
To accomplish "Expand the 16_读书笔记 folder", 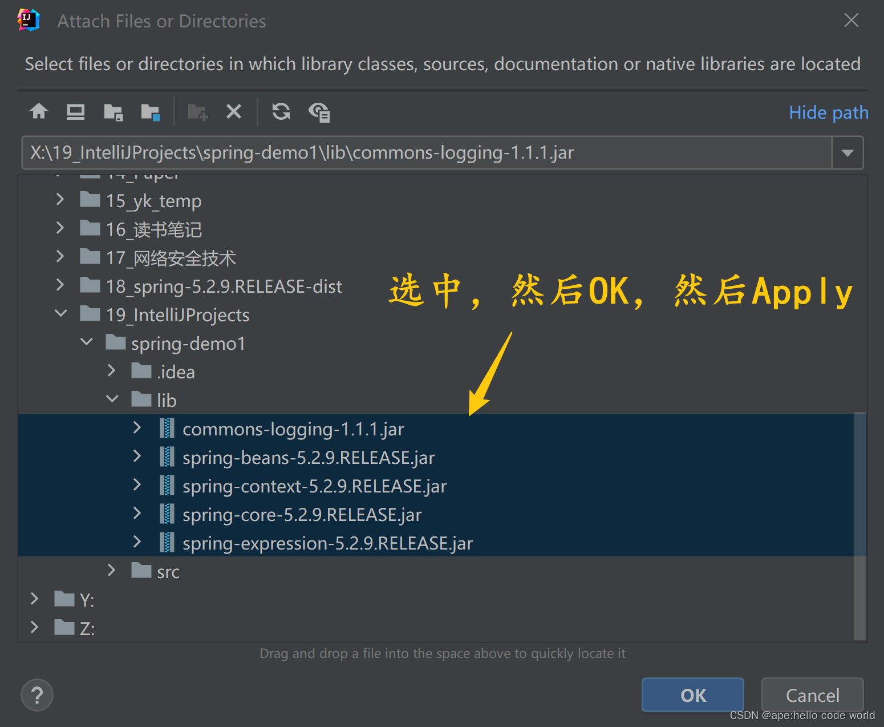I will [60, 228].
